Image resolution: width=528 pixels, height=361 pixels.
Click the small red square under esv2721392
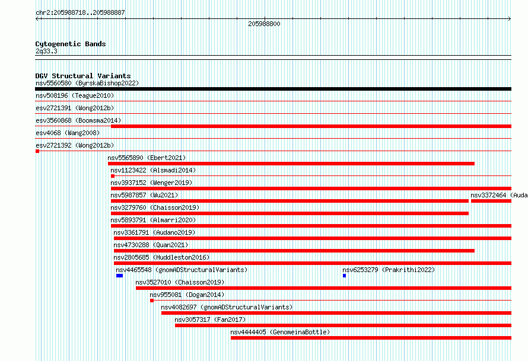pos(37,151)
